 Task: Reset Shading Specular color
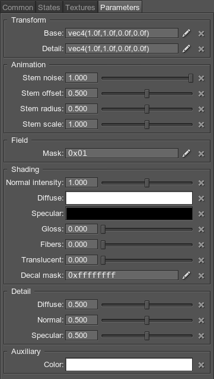point(201,214)
